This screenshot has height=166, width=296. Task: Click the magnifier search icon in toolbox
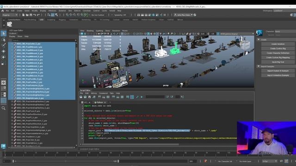pos(3,108)
